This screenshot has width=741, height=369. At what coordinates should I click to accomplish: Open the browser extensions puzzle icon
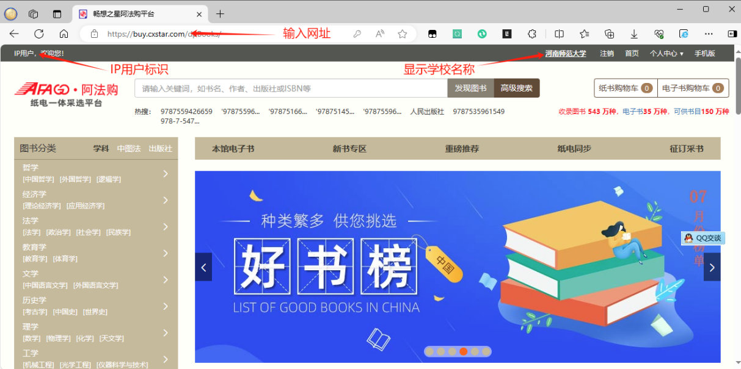532,34
